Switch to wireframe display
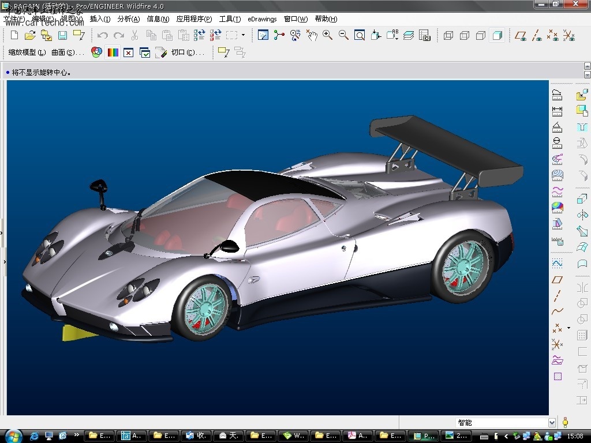 pos(448,35)
